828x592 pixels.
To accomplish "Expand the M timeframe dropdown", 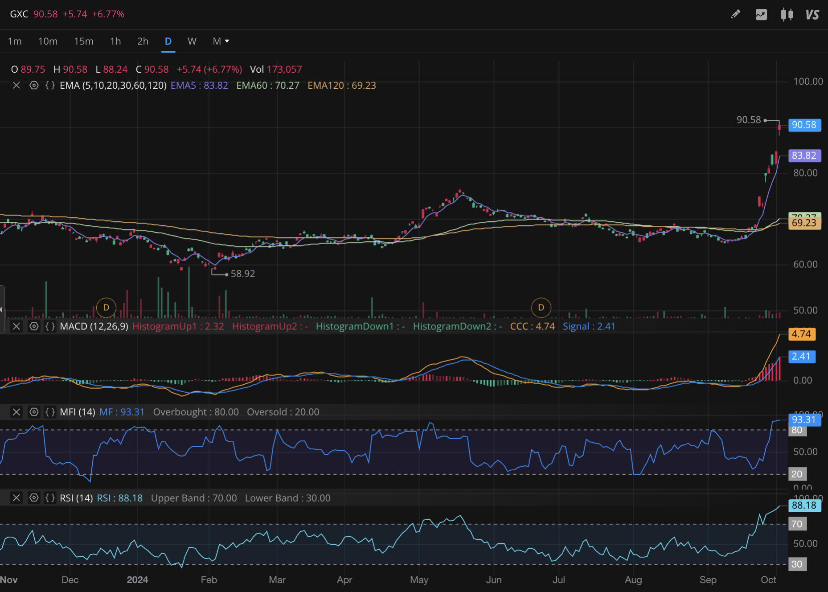I will pyautogui.click(x=221, y=41).
